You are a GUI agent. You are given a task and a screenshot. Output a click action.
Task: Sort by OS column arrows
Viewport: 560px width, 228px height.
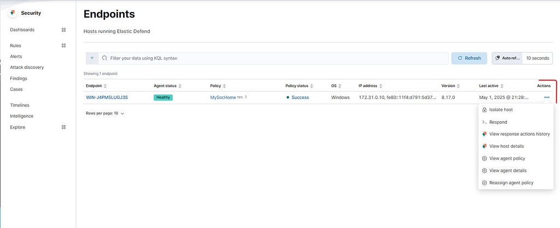[x=340, y=86]
